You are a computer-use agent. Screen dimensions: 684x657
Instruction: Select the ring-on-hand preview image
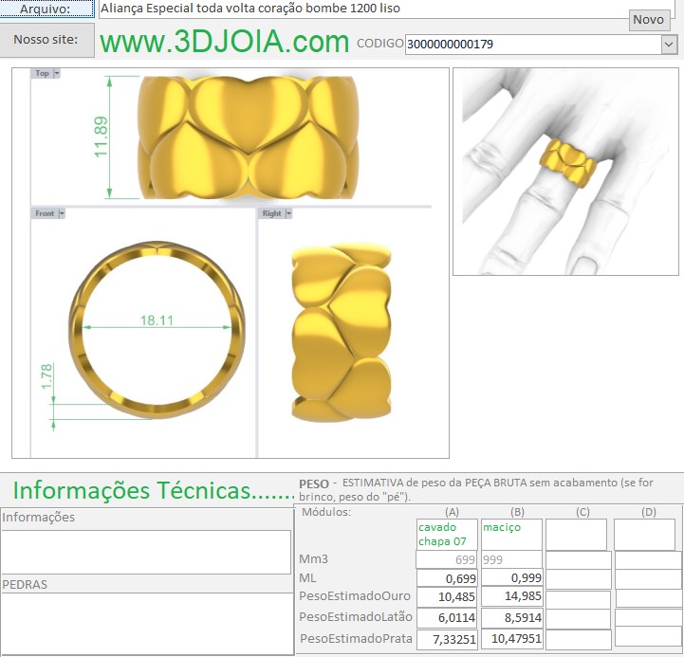[567, 172]
